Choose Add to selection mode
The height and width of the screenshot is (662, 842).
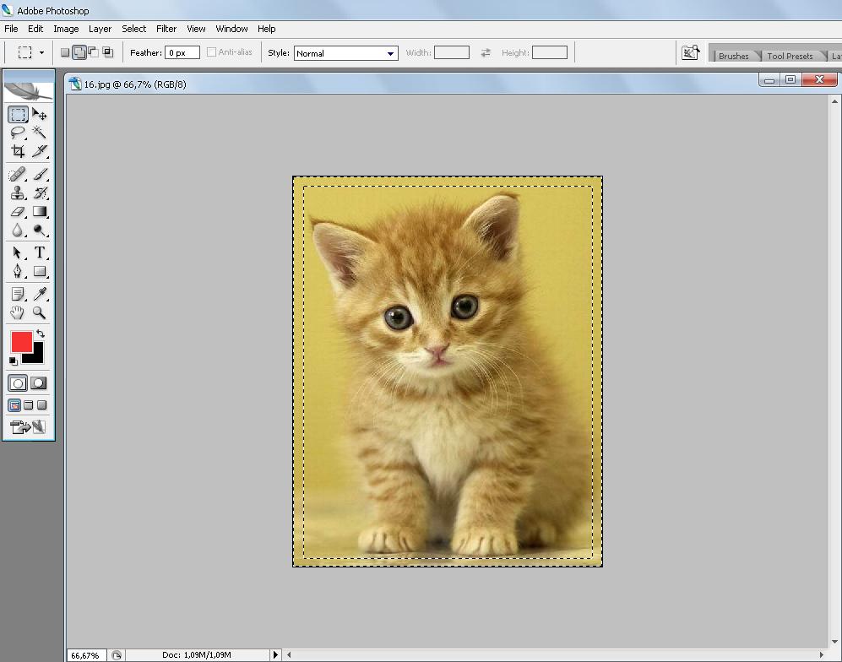pos(79,52)
